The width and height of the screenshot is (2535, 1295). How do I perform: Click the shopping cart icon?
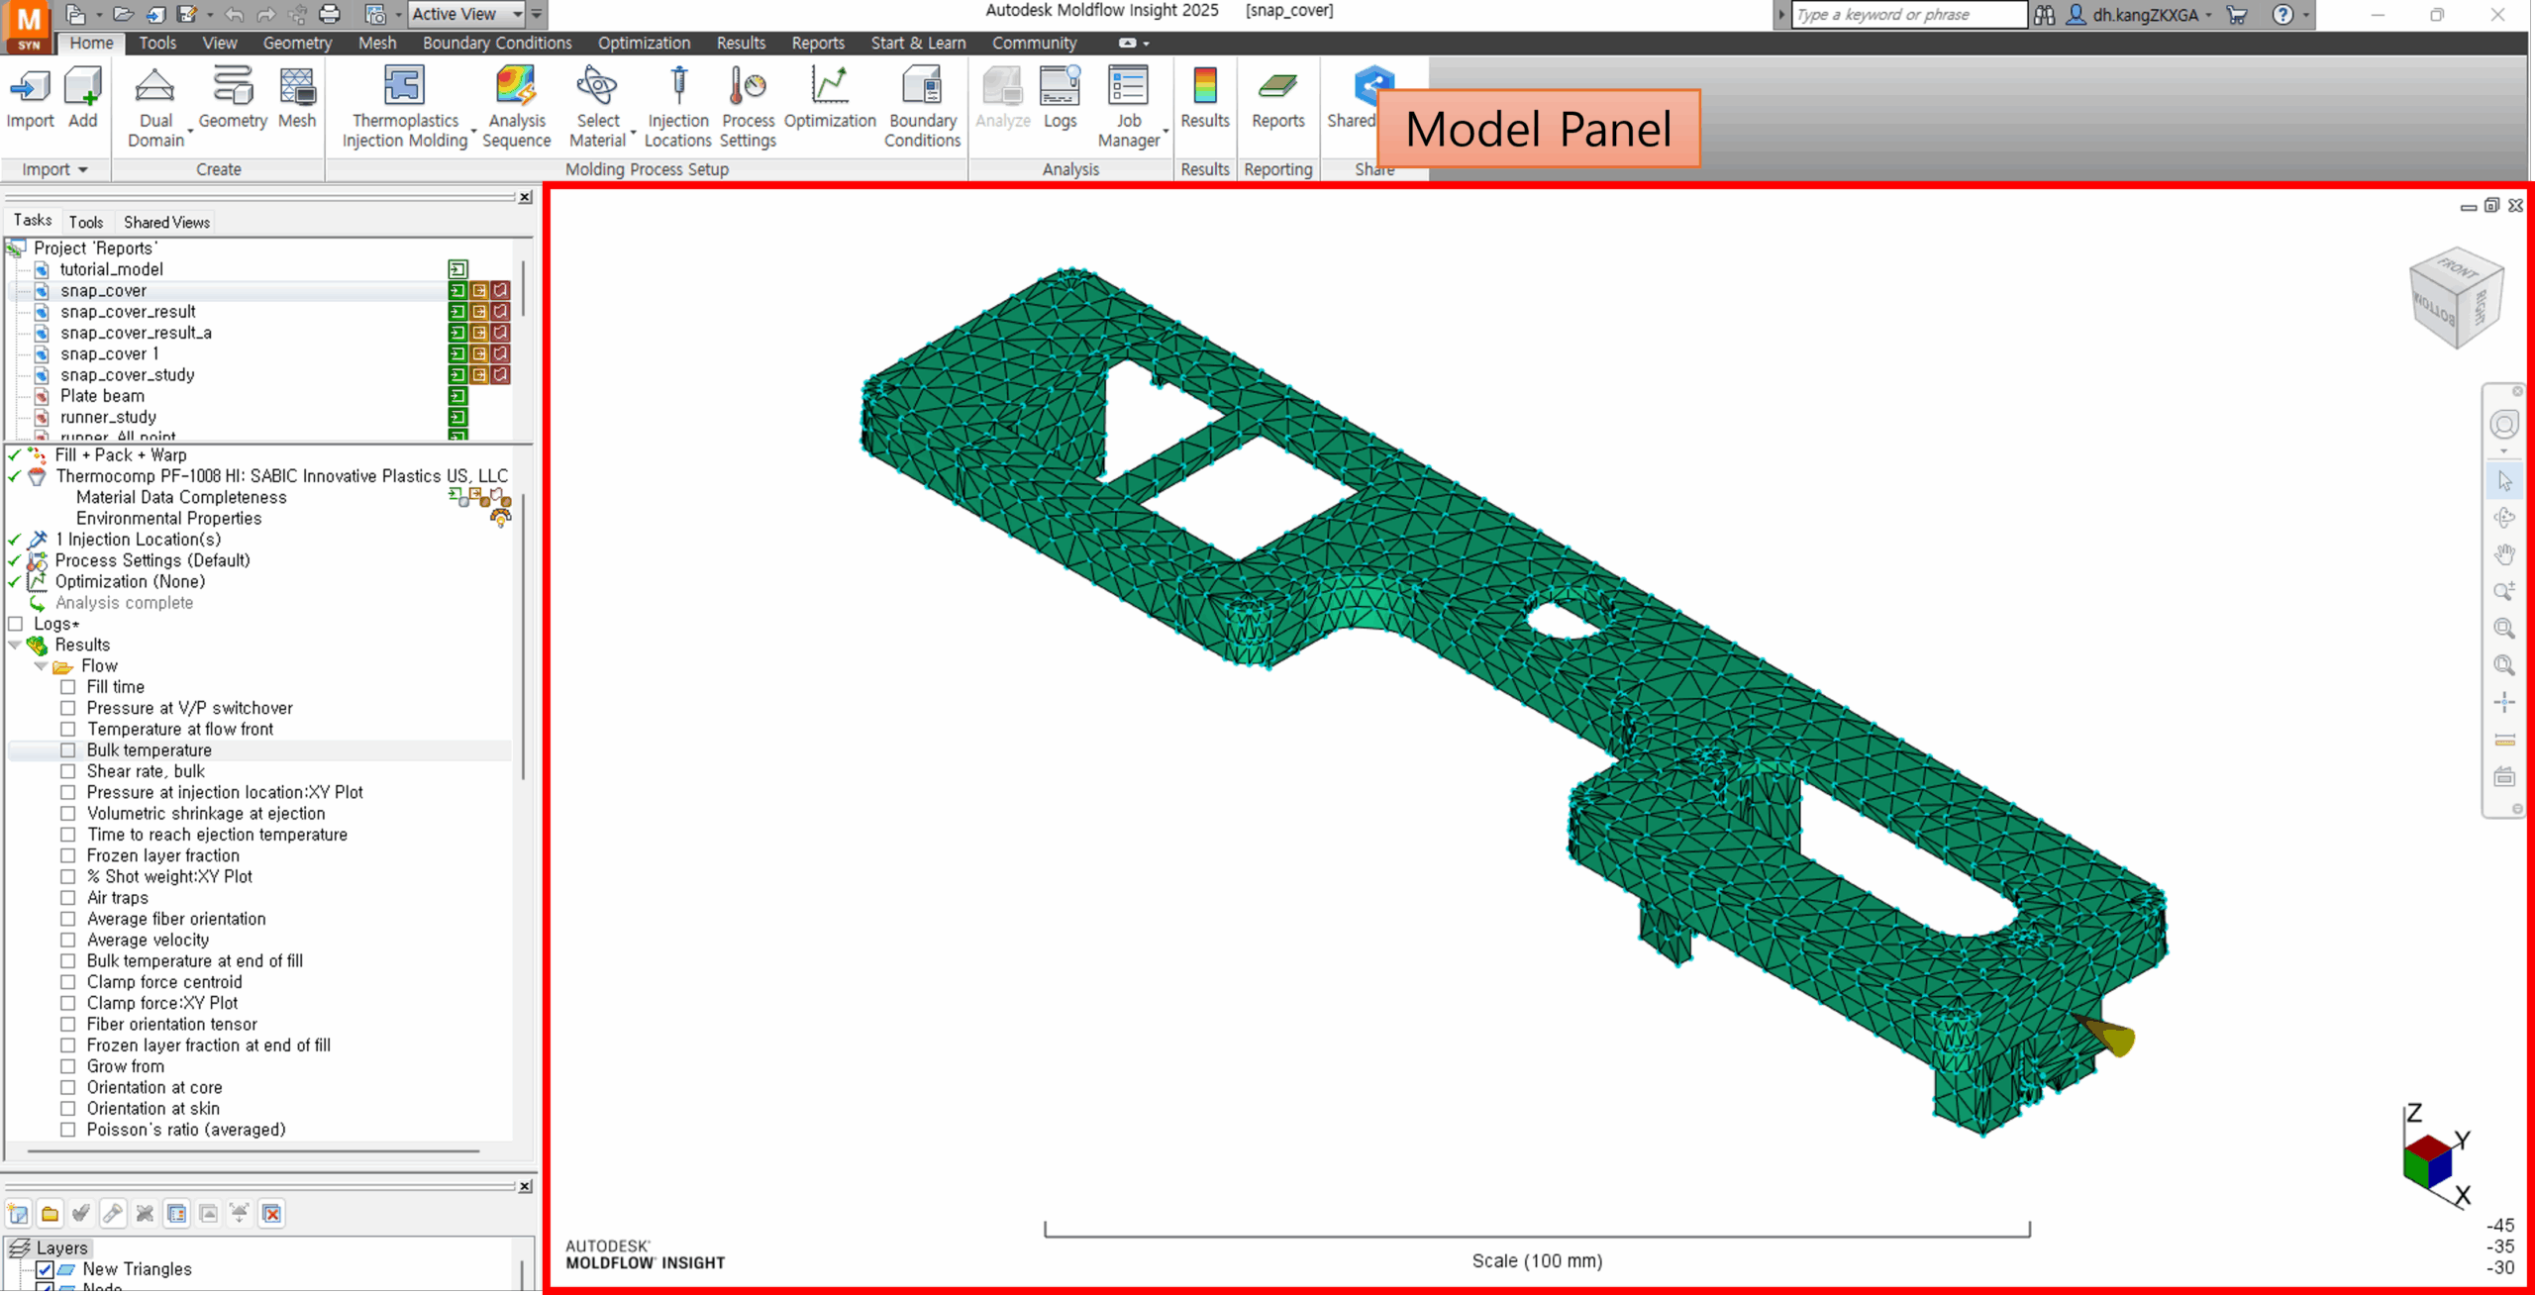coord(2236,14)
